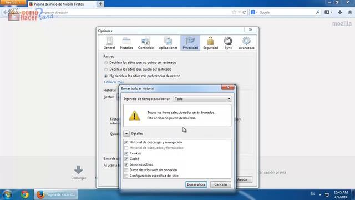Open the Sync options panel
This screenshot has height=200, width=355.
coord(228,43)
